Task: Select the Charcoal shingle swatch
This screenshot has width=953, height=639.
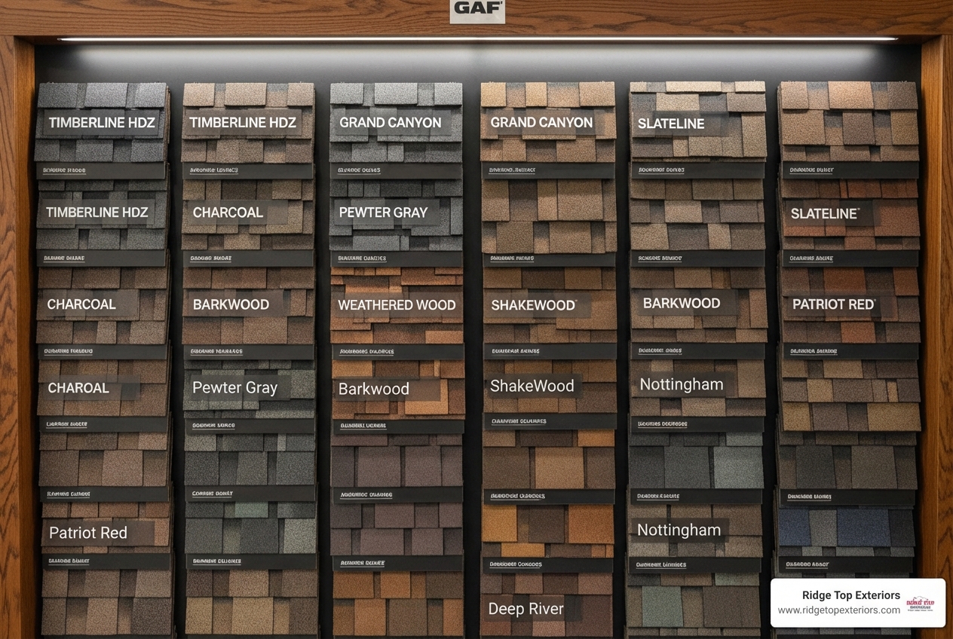Action: [x=81, y=304]
